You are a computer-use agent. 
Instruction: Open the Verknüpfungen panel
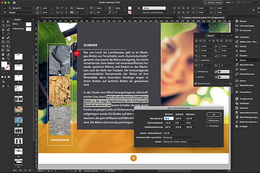tap(247, 26)
